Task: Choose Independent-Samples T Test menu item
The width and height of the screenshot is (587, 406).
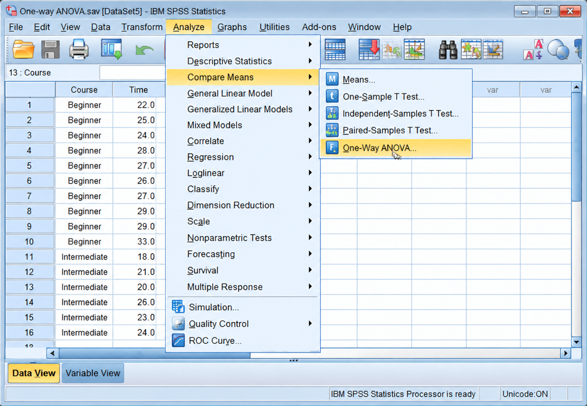Action: [x=395, y=113]
